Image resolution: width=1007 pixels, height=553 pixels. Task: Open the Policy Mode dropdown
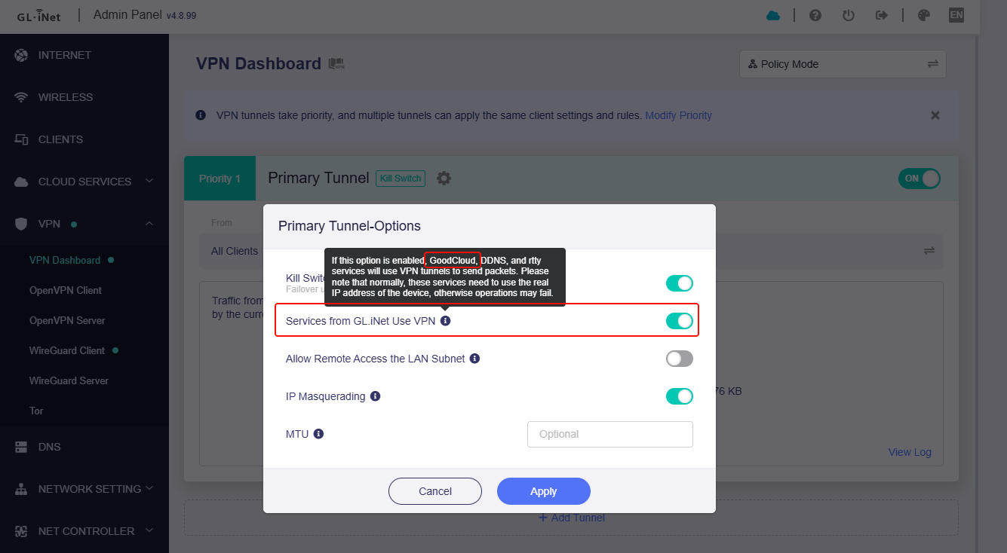pyautogui.click(x=843, y=64)
